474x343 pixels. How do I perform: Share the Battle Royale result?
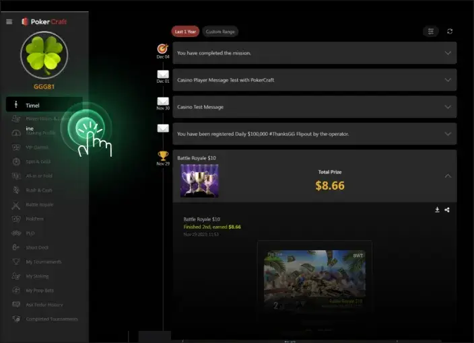coord(447,210)
